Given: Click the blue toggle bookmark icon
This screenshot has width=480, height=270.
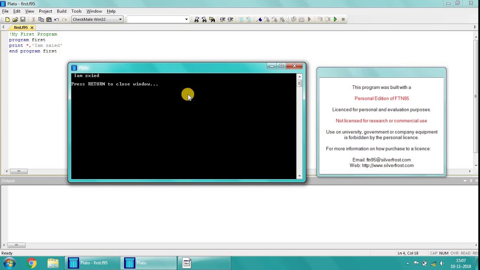Looking at the screenshot, I should tap(259, 19).
